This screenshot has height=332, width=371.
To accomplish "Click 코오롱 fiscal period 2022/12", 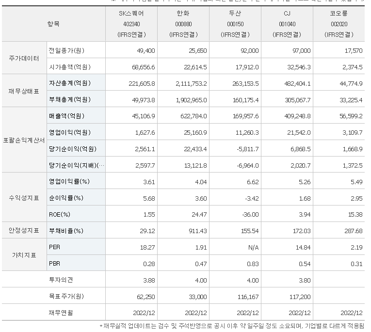I will pos(352,313).
